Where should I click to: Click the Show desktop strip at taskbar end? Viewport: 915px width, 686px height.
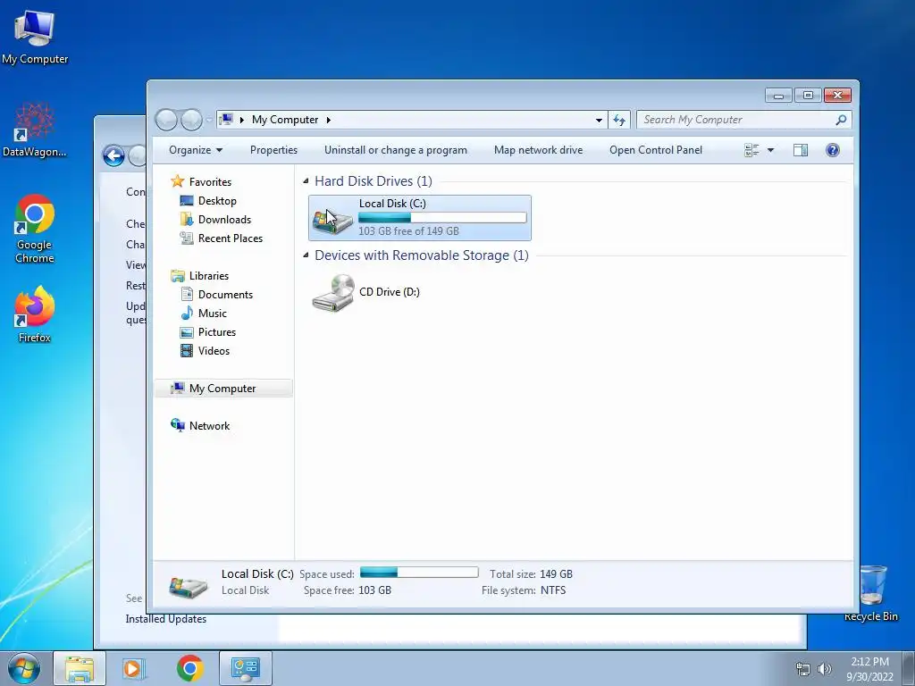pyautogui.click(x=909, y=668)
